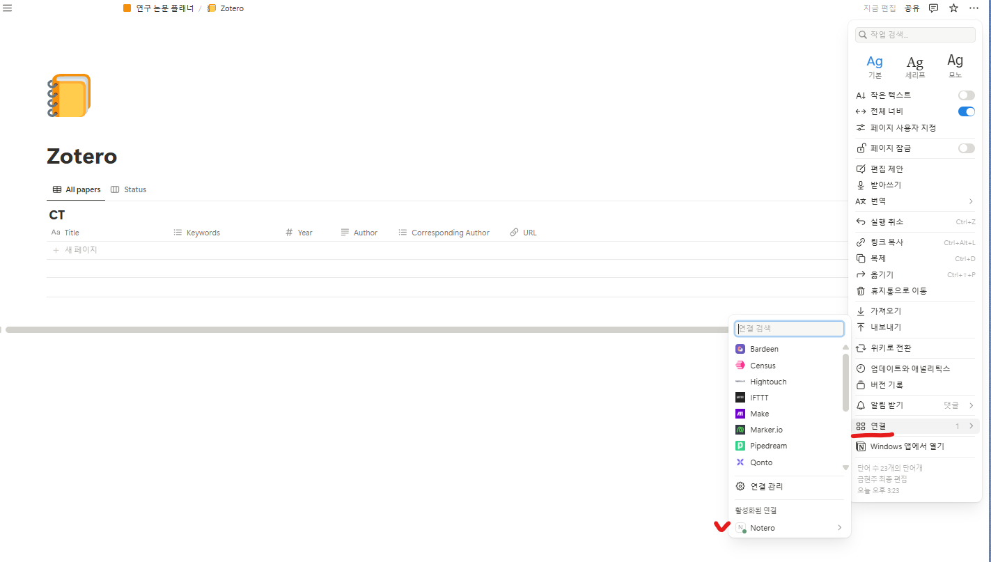This screenshot has width=991, height=562.
Task: Click the Bardeen integration icon
Action: click(740, 349)
